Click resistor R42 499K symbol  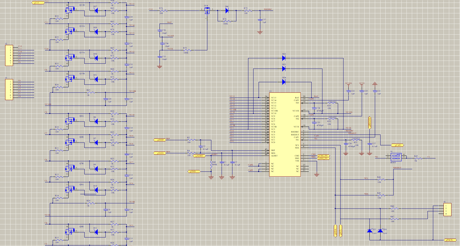(211, 164)
